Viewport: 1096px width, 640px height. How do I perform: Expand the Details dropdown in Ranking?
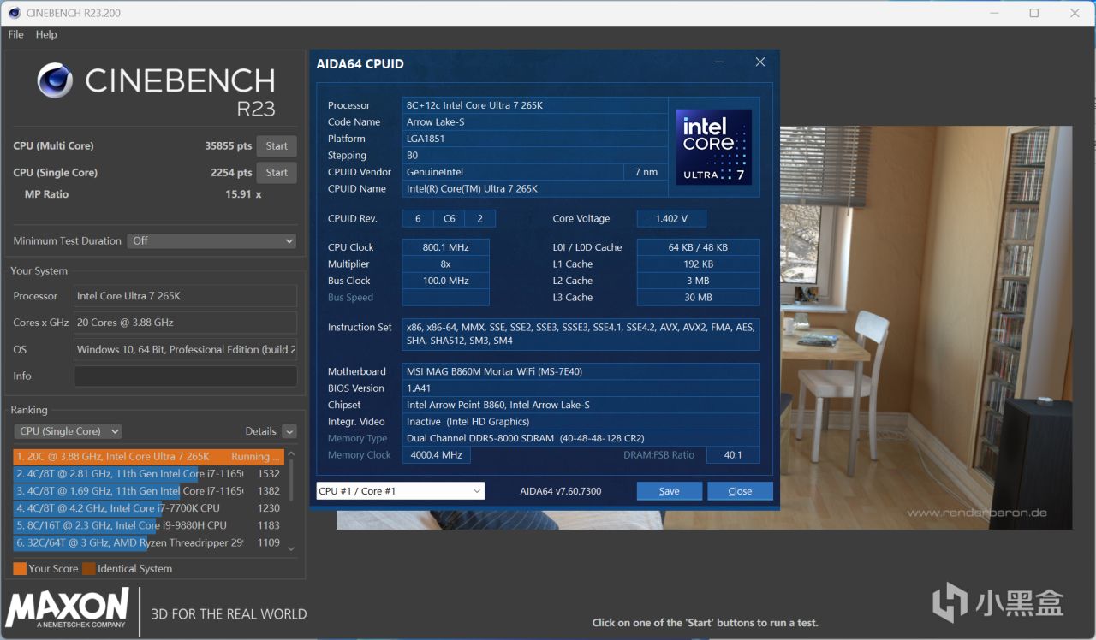point(289,431)
